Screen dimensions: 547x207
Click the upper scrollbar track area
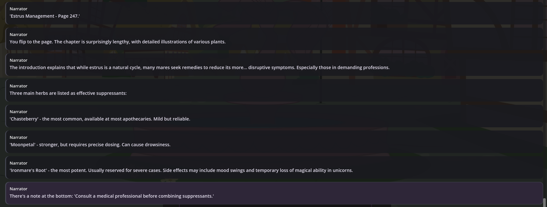[x=545, y=96]
